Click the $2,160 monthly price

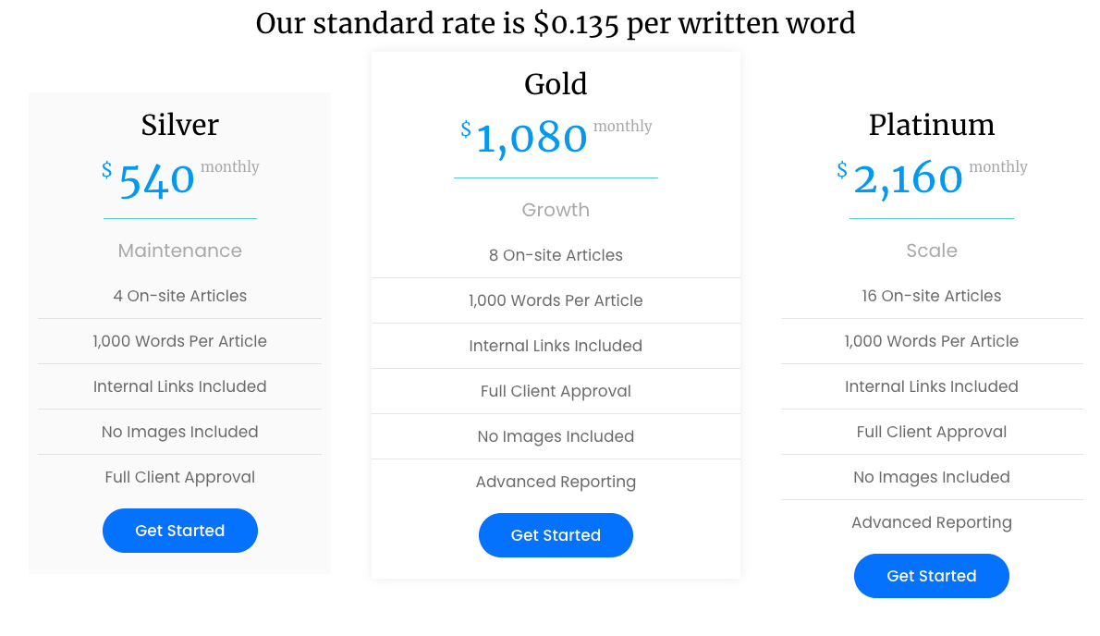(x=908, y=177)
